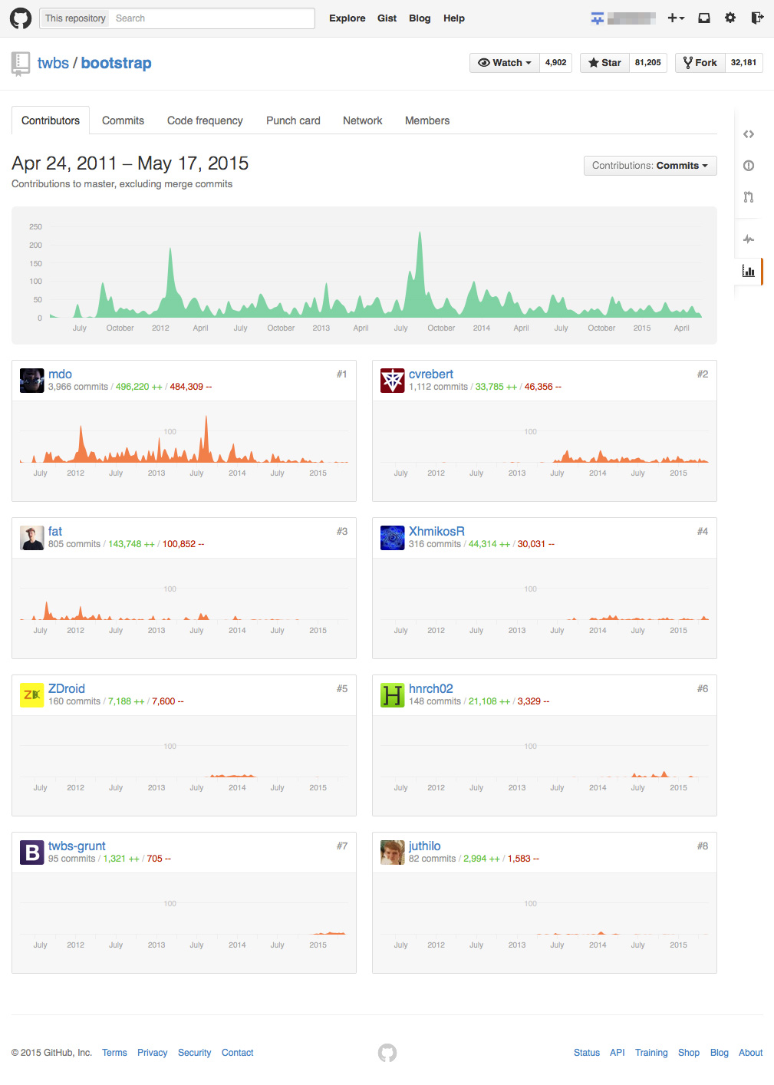The image size is (774, 1085).
Task: Open Issues via the sidebar icon
Action: point(749,166)
